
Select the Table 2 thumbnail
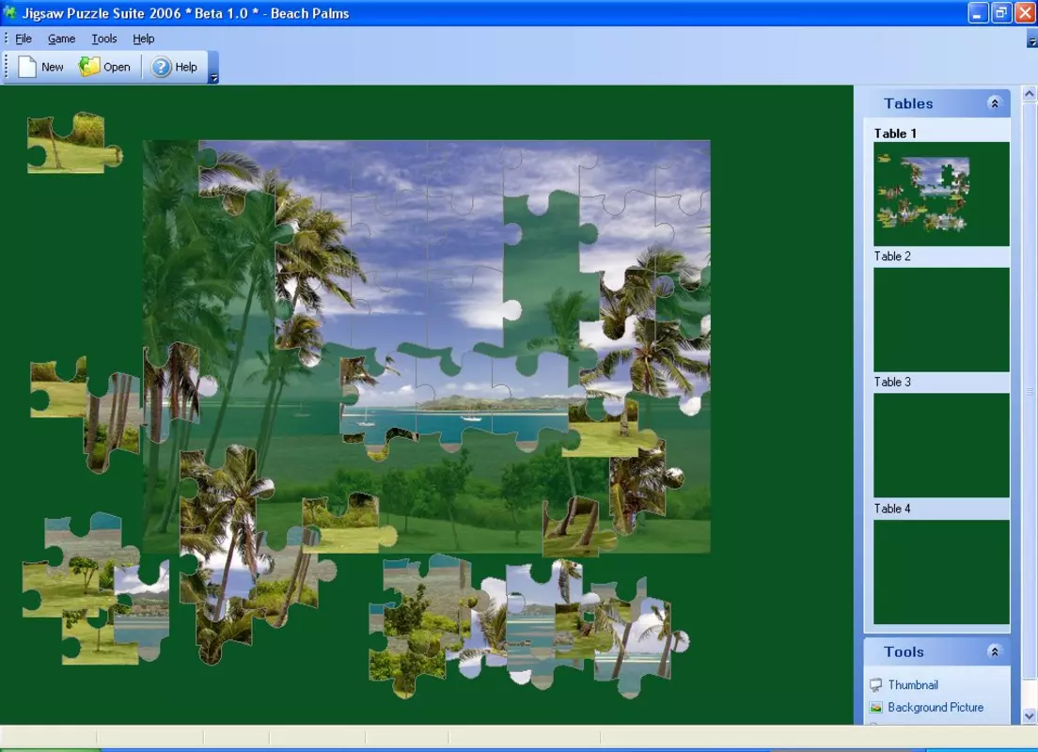[940, 319]
